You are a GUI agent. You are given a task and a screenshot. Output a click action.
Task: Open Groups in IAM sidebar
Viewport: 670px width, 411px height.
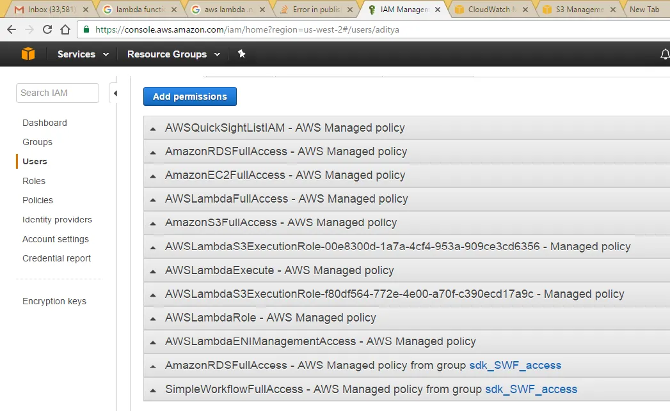pos(38,142)
